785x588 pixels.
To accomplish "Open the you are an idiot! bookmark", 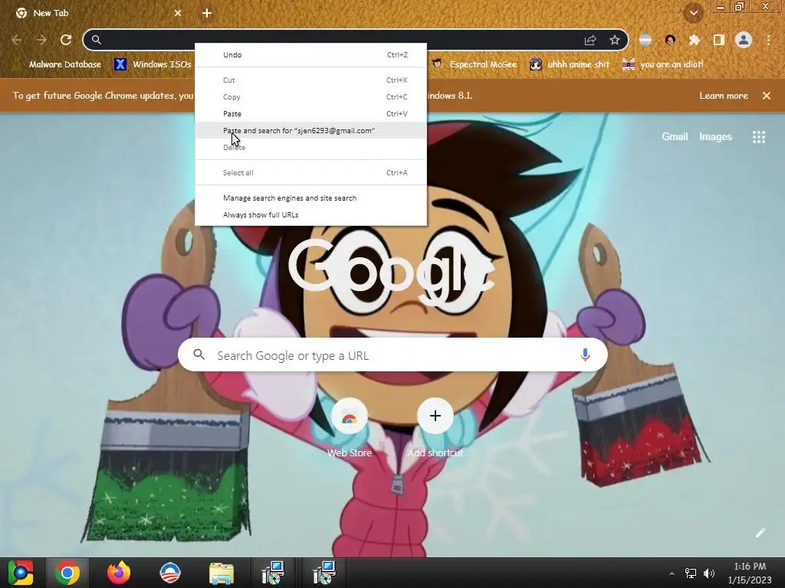I will (x=663, y=64).
